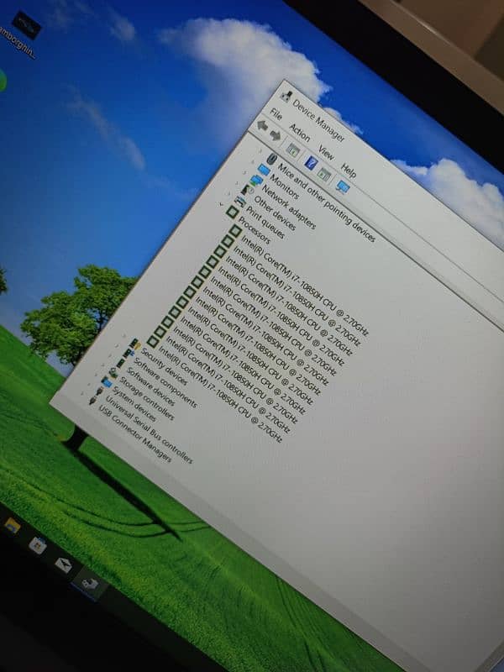Click the monitor icon beside Monitors
The width and height of the screenshot is (504, 672).
tap(264, 170)
